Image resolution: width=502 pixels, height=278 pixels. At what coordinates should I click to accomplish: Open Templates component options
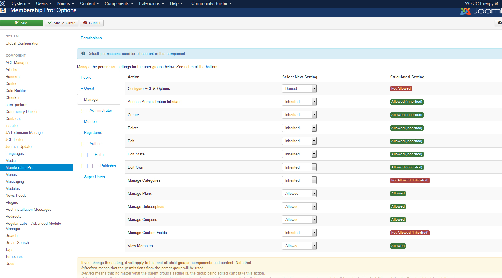pyautogui.click(x=14, y=256)
